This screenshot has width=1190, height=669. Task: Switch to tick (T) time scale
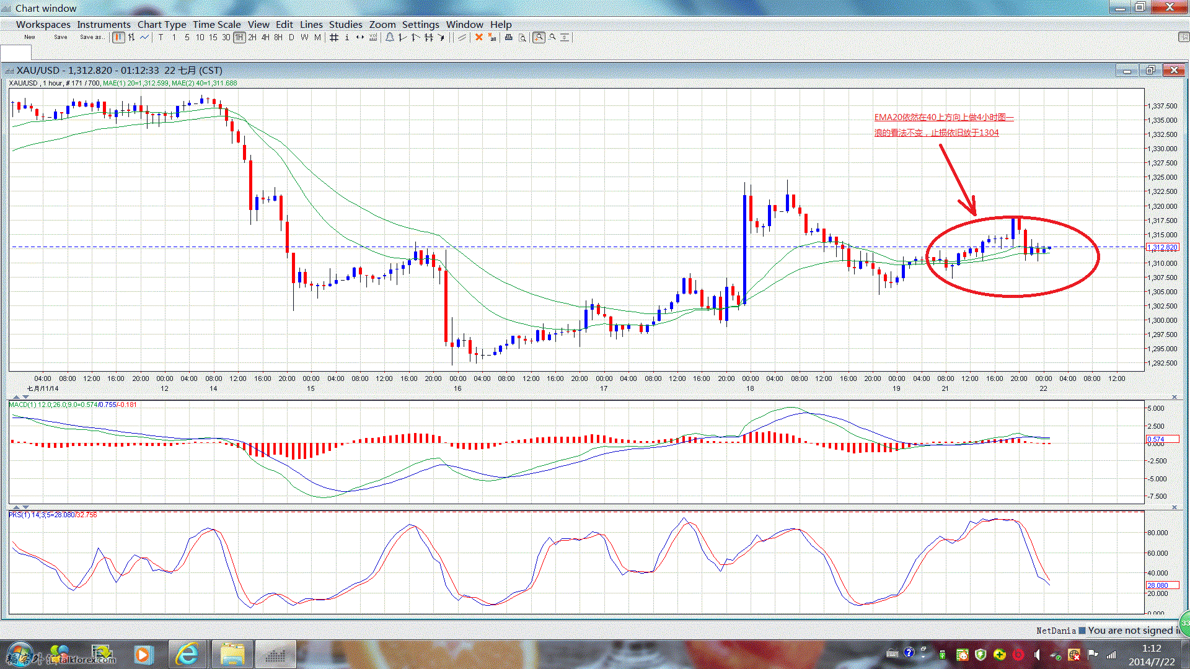pyautogui.click(x=161, y=37)
